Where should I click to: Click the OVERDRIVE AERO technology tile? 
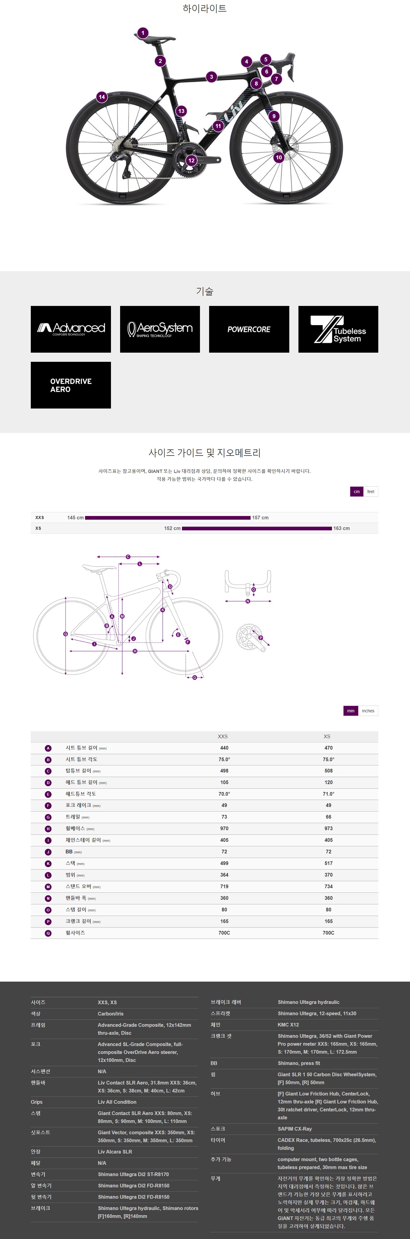[x=71, y=385]
